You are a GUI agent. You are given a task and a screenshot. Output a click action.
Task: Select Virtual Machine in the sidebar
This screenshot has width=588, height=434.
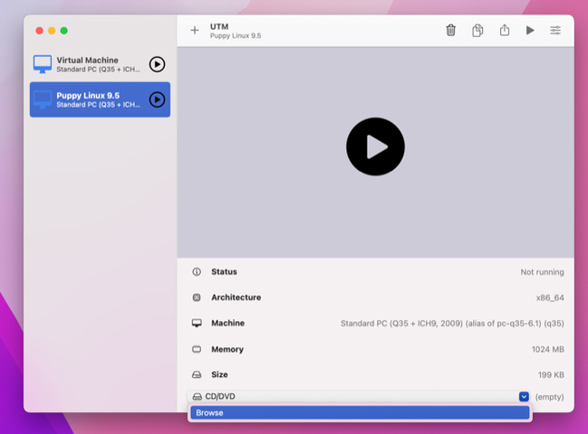coord(87,64)
